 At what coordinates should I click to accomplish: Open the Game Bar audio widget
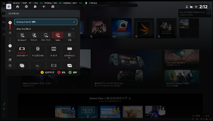point(44,7)
